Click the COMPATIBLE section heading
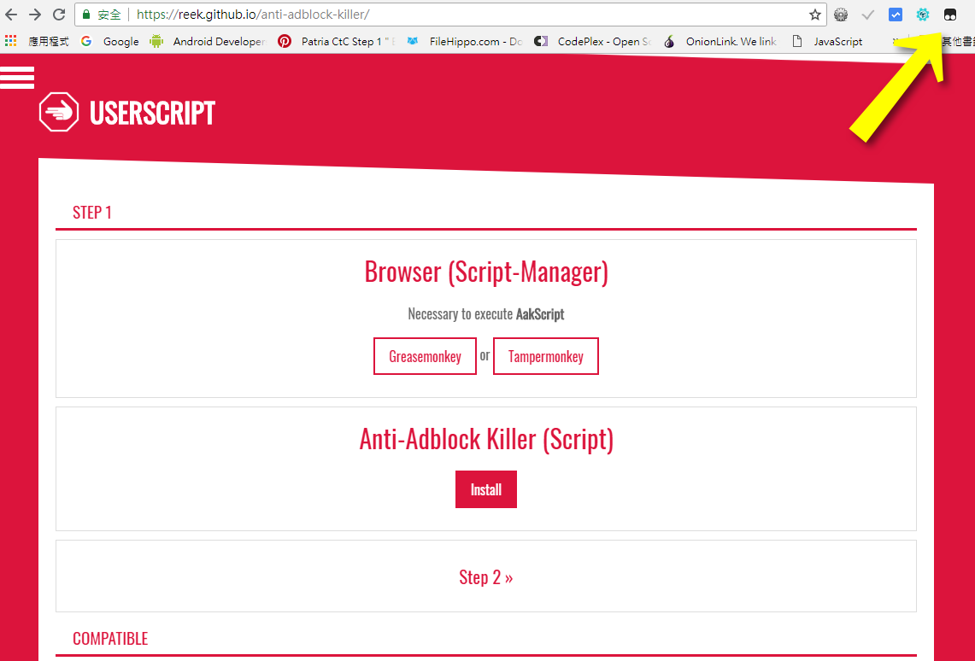Image resolution: width=975 pixels, height=661 pixels. pyautogui.click(x=110, y=639)
